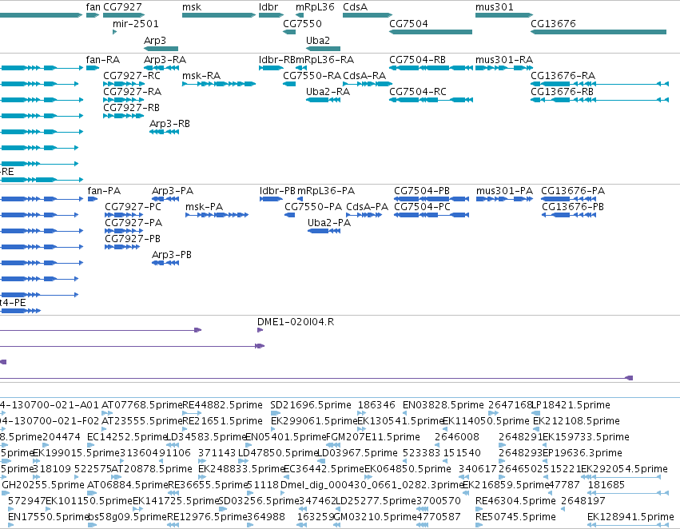
Task: Select the Arp3-PA protein label
Action: click(x=173, y=191)
